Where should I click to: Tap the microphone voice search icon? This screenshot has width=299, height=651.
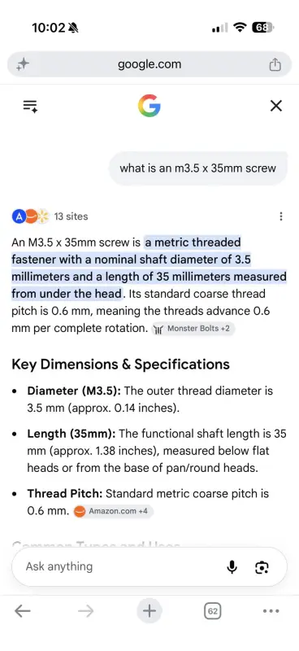tap(232, 566)
